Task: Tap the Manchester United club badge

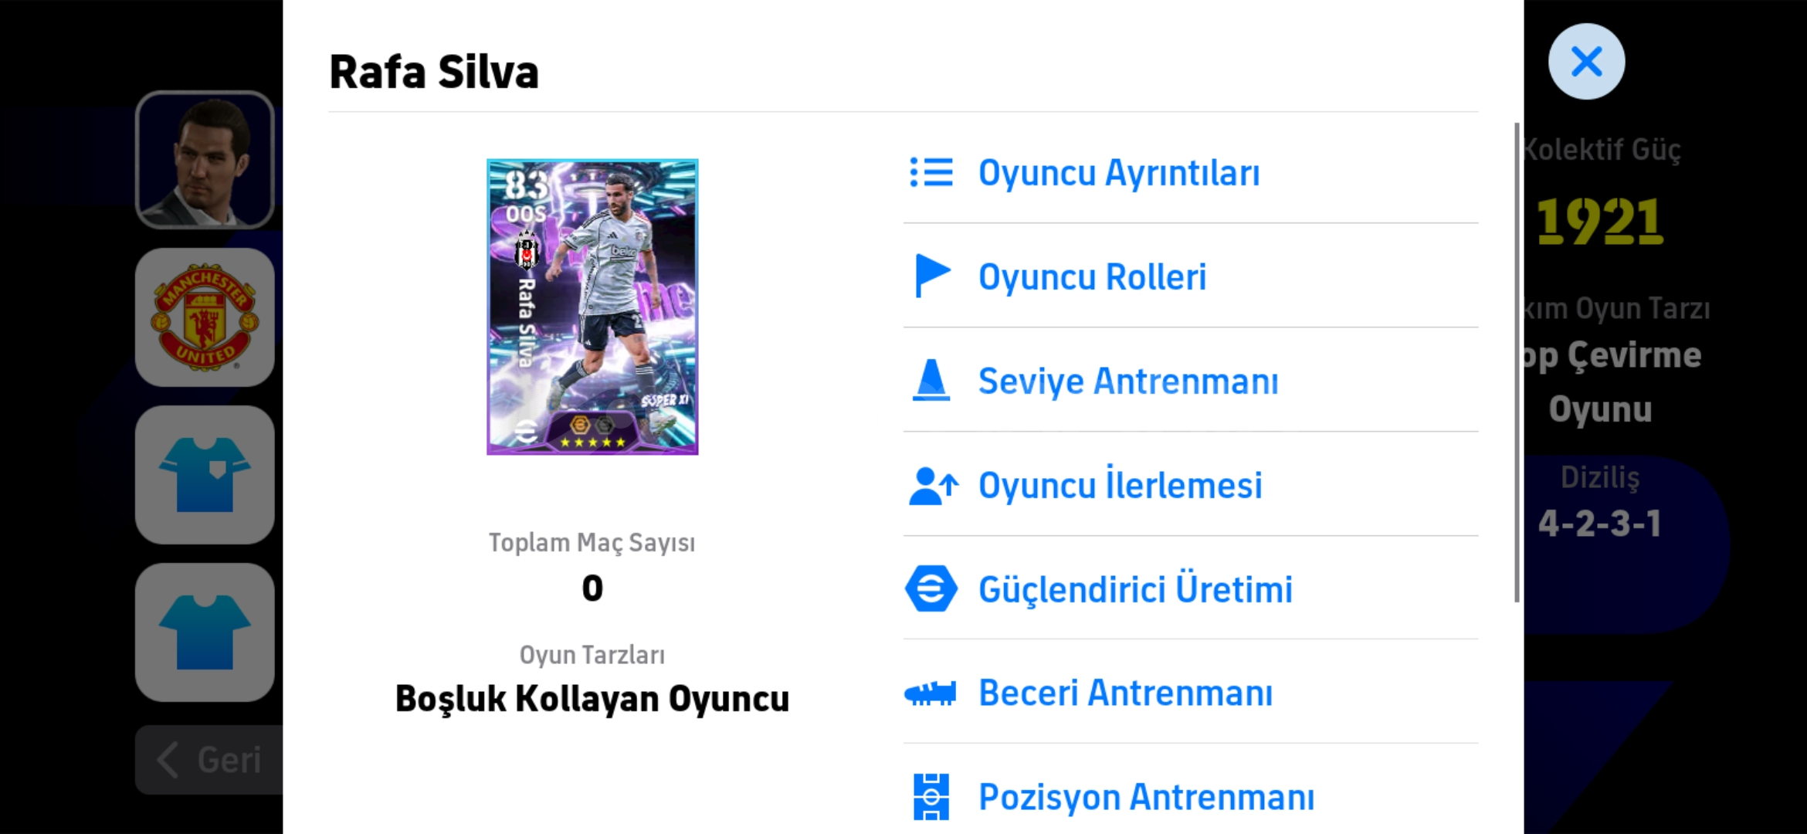Action: point(205,317)
